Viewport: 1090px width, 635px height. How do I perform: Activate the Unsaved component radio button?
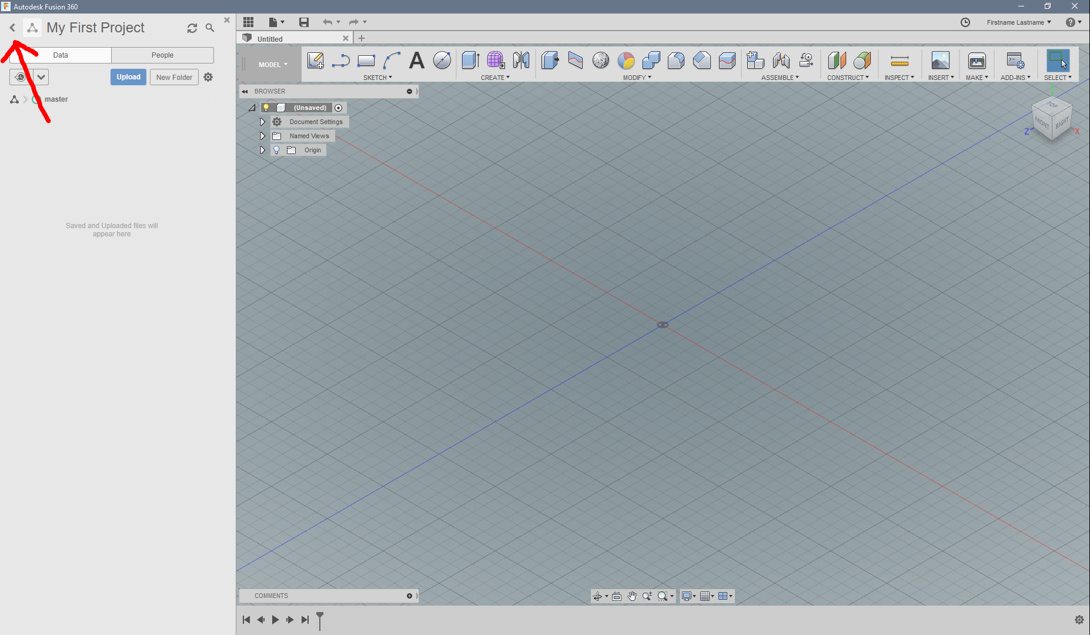pyautogui.click(x=339, y=108)
